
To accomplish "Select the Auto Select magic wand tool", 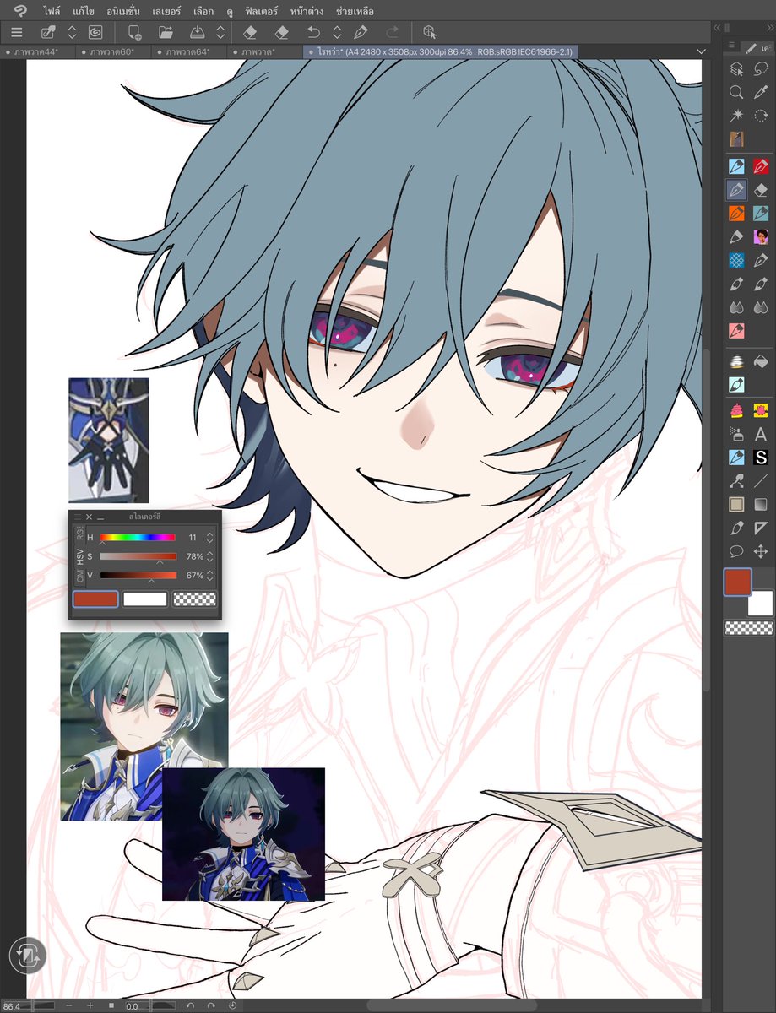I will point(736,116).
